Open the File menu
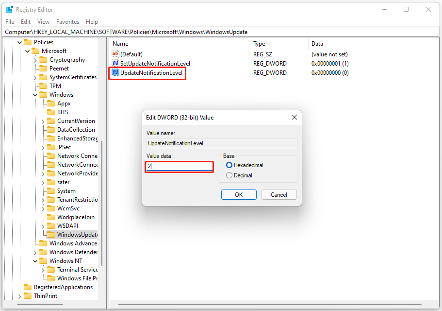The width and height of the screenshot is (442, 311). (x=10, y=22)
